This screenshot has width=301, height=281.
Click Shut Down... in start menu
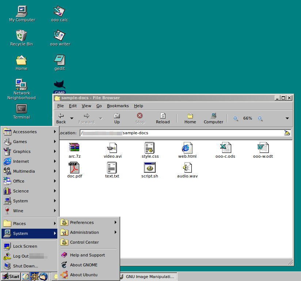pyautogui.click(x=30, y=266)
